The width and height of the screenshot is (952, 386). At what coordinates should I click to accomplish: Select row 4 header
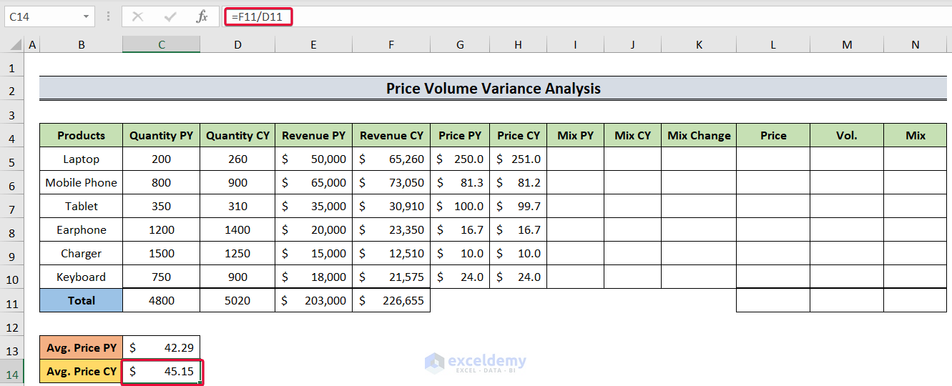tap(11, 136)
